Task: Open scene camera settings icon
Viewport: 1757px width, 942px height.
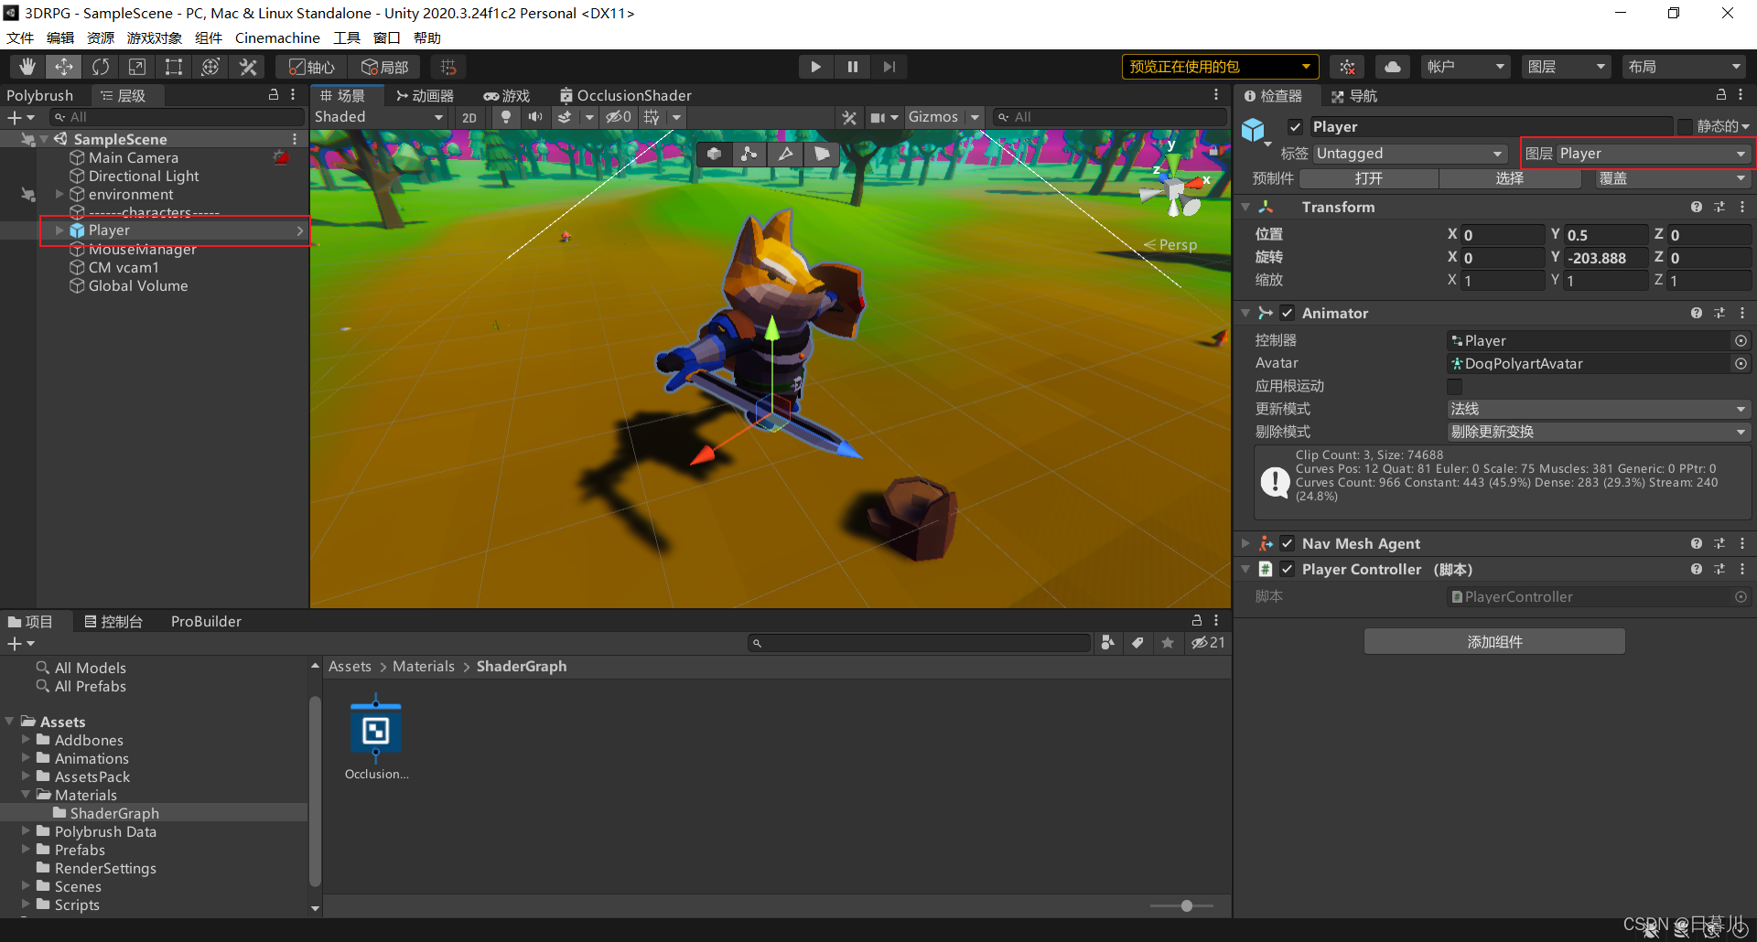Action: coord(878,117)
